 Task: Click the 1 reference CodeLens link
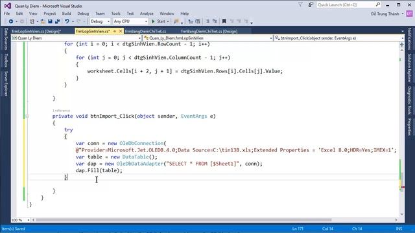click(x=61, y=111)
